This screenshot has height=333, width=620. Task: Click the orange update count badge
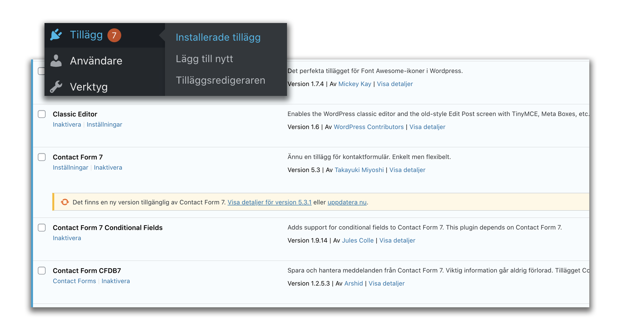114,35
